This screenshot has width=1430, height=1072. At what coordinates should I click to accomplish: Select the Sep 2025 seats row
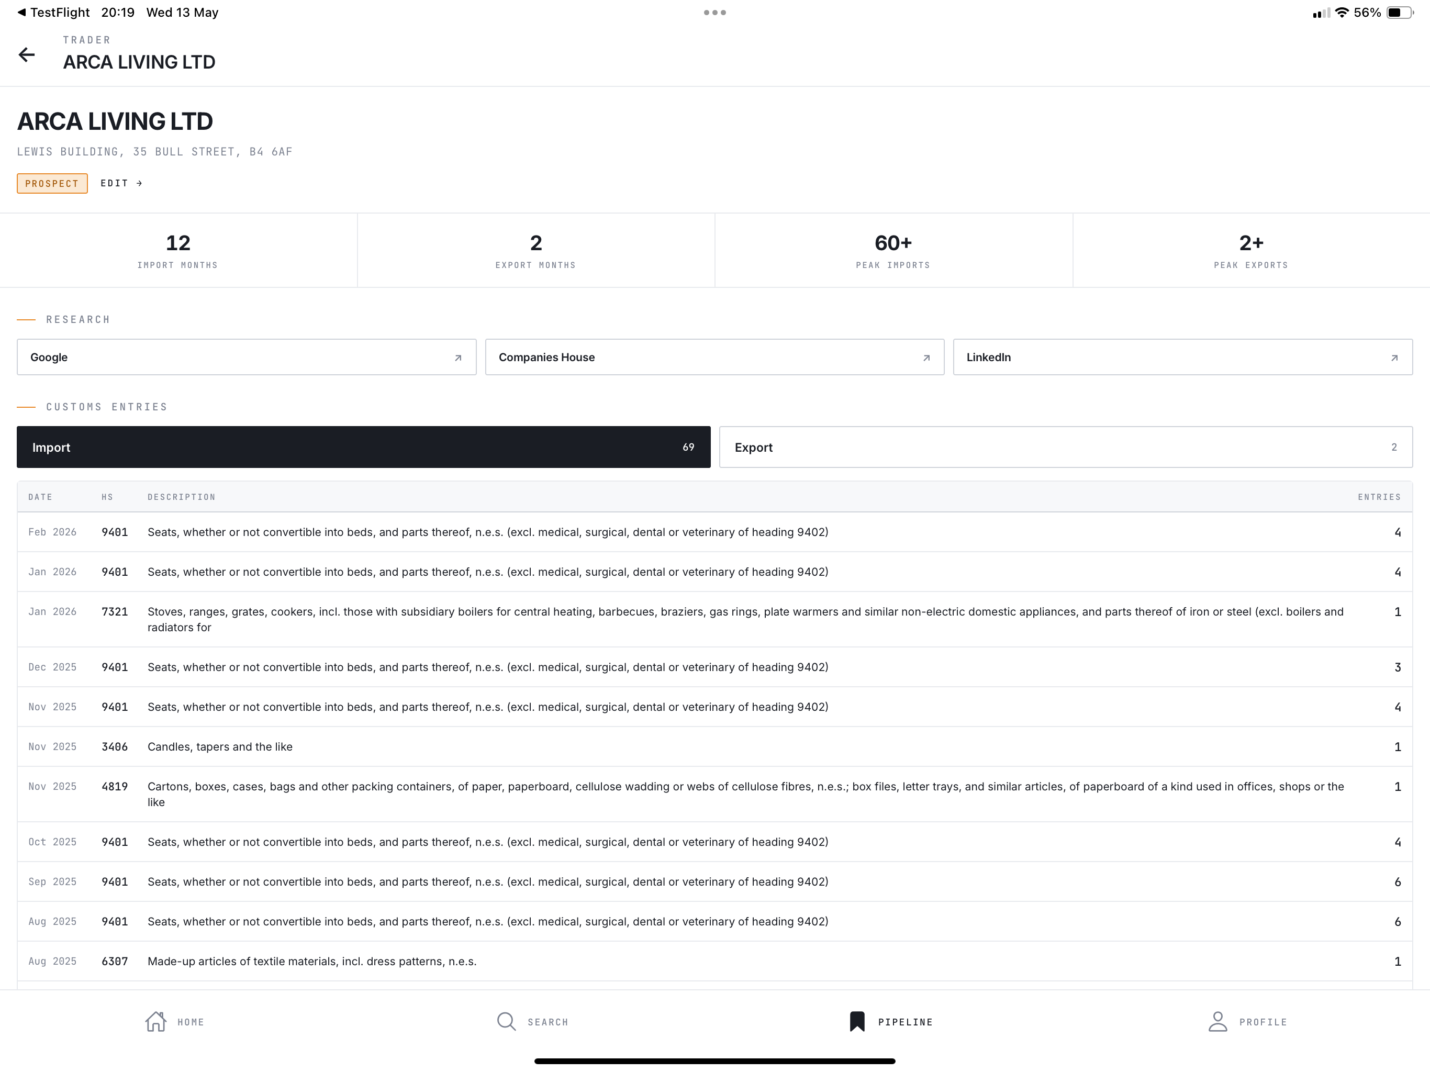click(714, 882)
